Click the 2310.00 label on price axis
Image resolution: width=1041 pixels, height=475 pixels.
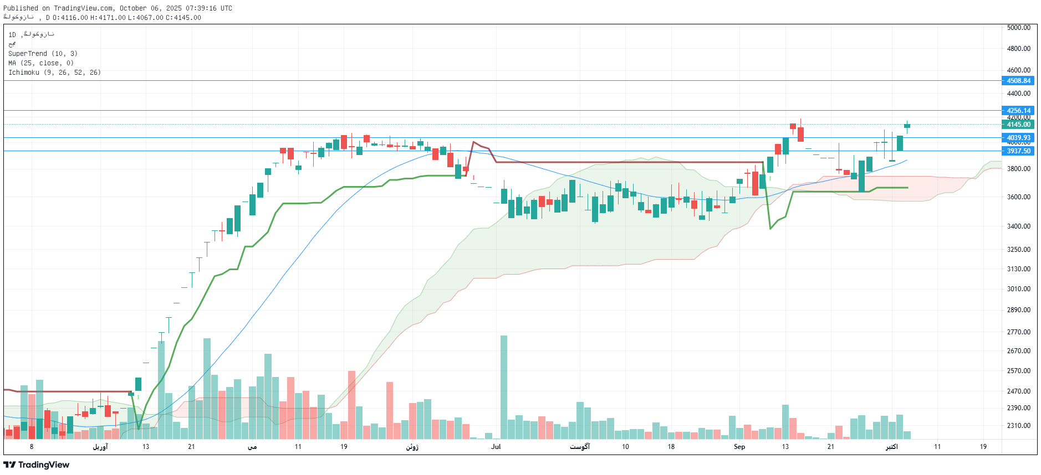[1018, 426]
